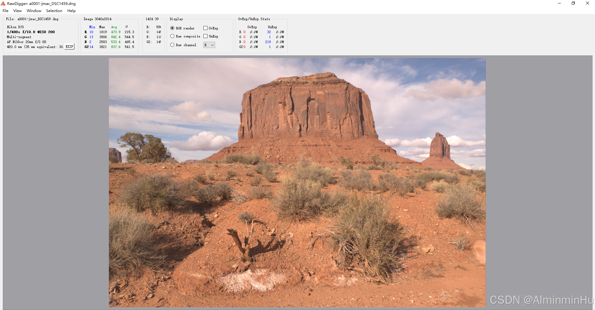Screen dimensions: 595x310
Task: Open the Selection menu
Action: [x=54, y=11]
